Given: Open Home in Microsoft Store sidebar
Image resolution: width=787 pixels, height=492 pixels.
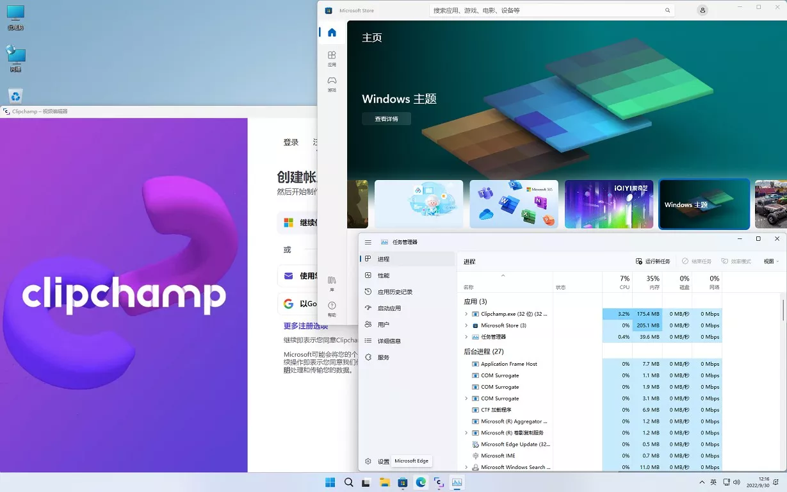Looking at the screenshot, I should click(332, 33).
